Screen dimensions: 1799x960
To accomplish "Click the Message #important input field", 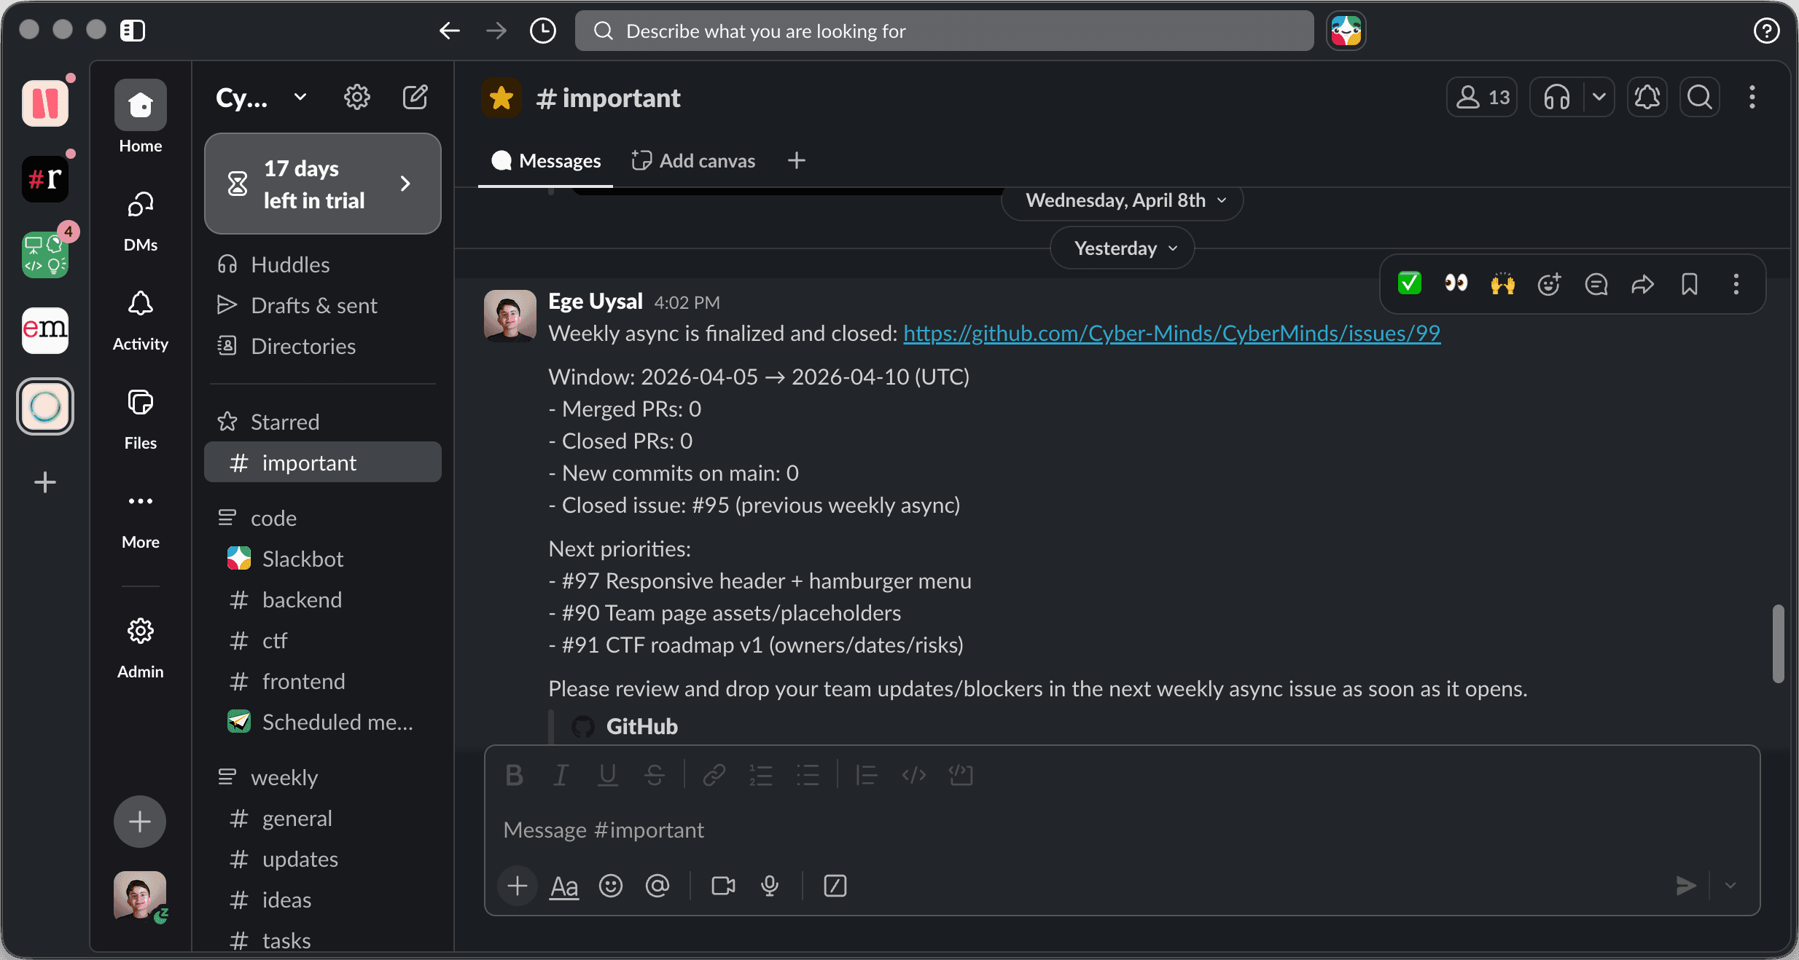I will pos(1021,830).
